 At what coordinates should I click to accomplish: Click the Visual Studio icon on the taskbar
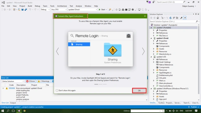coord(19,111)
